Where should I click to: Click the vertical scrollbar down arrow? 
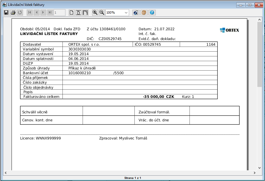click(259, 168)
